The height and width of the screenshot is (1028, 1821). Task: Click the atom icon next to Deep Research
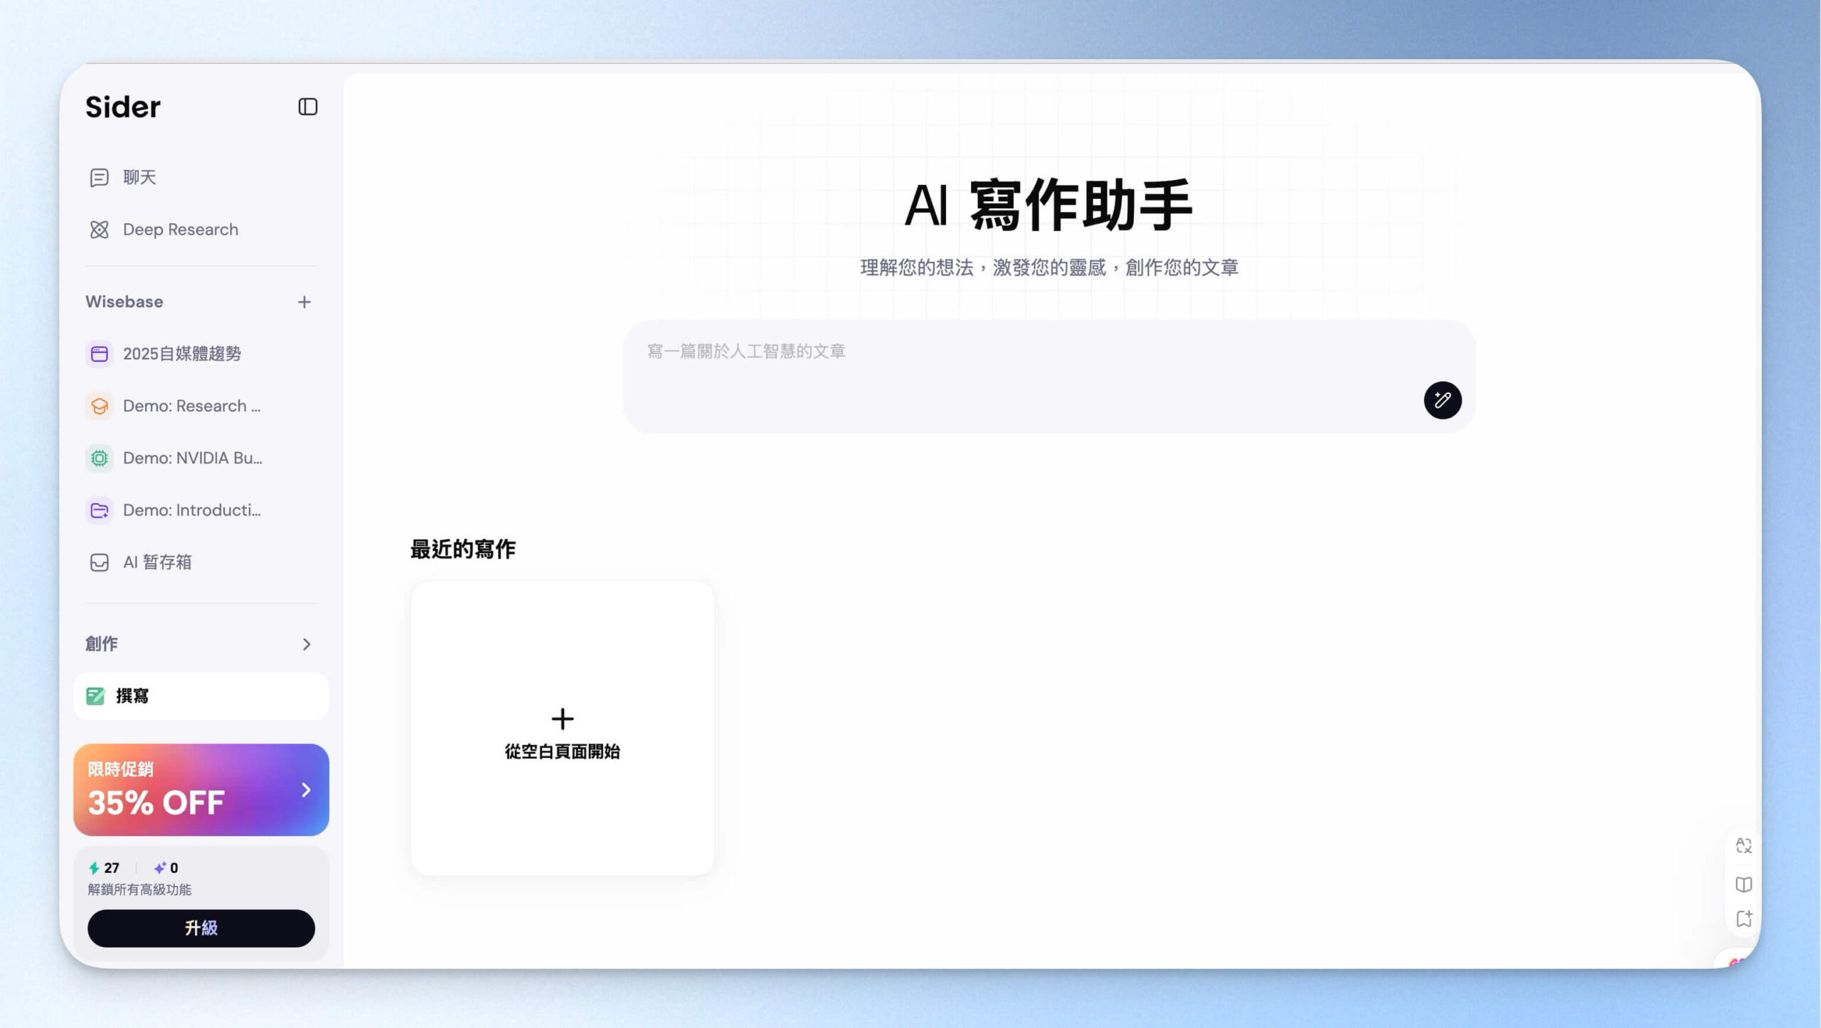tap(100, 230)
